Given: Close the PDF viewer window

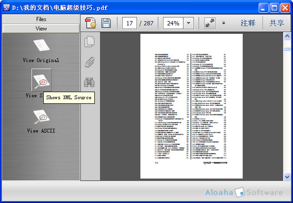Looking at the screenshot, I should click(x=285, y=8).
